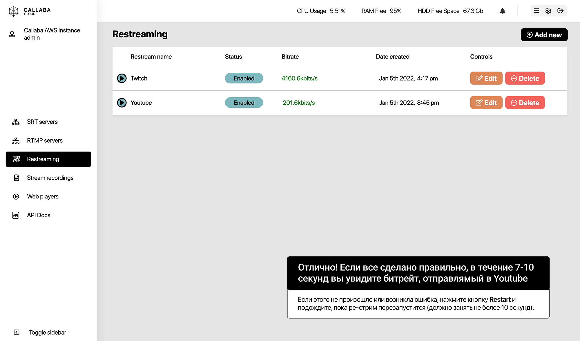The width and height of the screenshot is (580, 341).
Task: Select Restreaming menu item
Action: pos(48,159)
